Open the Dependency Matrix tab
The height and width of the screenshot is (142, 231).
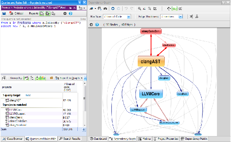(194, 139)
